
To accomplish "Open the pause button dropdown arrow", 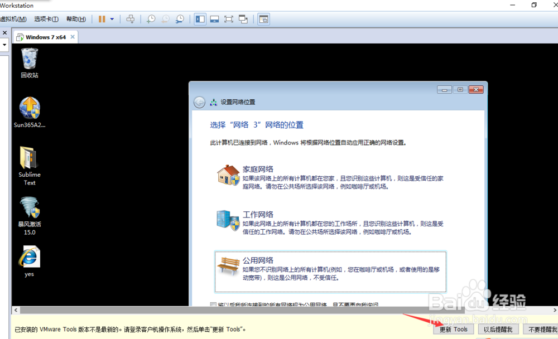I will [x=111, y=19].
